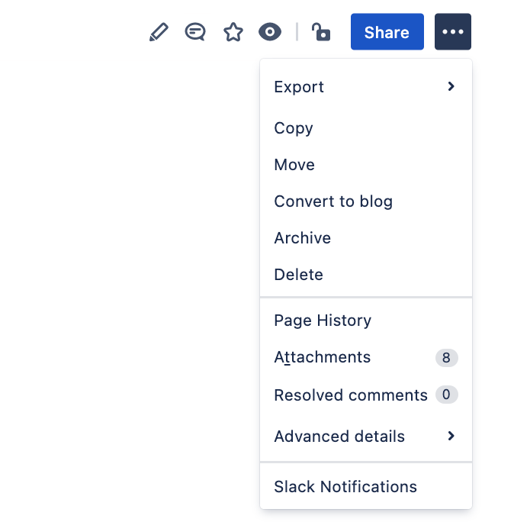Viewport: 514px width, 522px height.
Task: Open Slack Notifications settings
Action: pyautogui.click(x=345, y=487)
